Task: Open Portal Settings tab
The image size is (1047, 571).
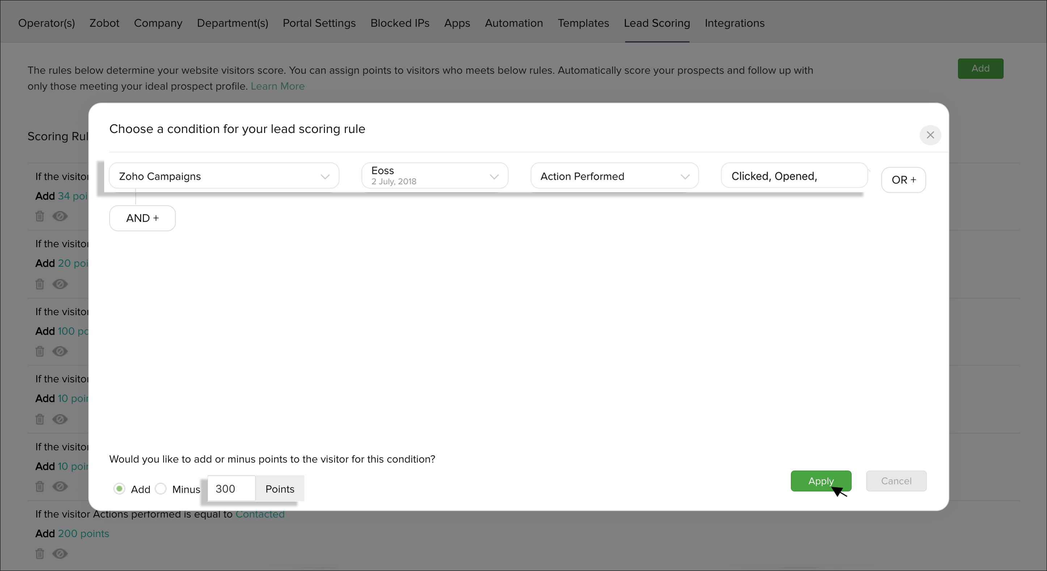Action: (319, 23)
